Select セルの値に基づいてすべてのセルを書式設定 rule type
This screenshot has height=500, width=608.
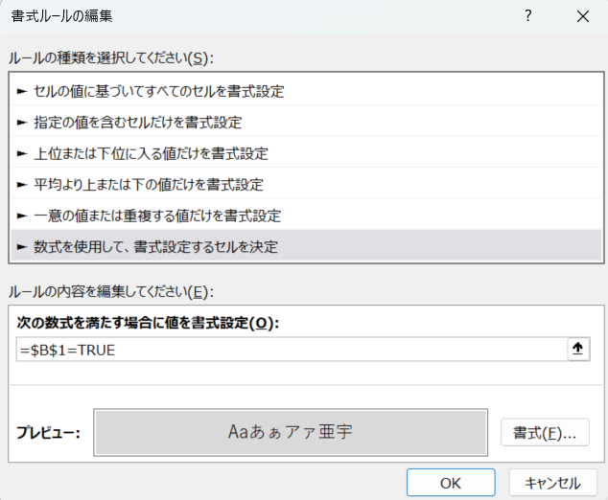tap(158, 92)
